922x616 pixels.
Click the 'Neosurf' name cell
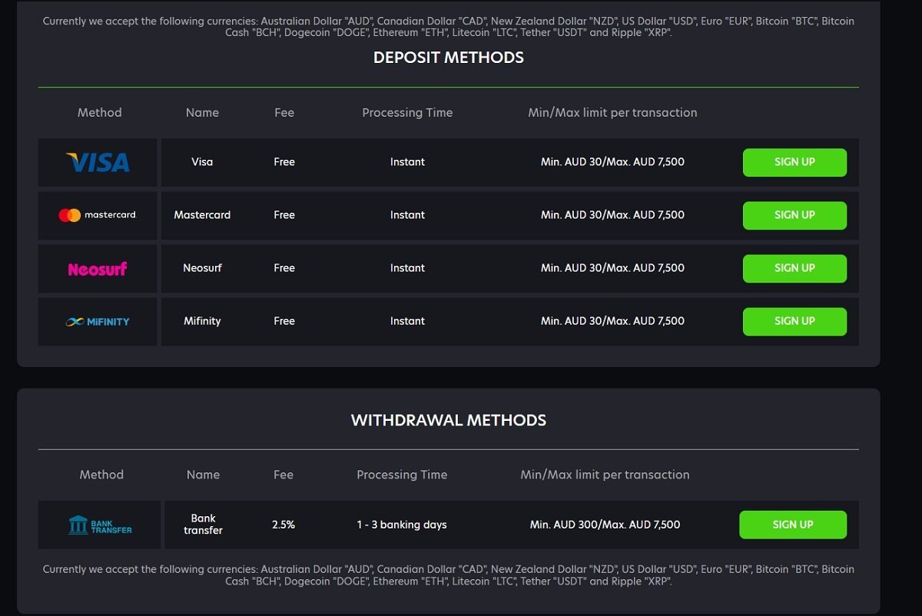(202, 268)
